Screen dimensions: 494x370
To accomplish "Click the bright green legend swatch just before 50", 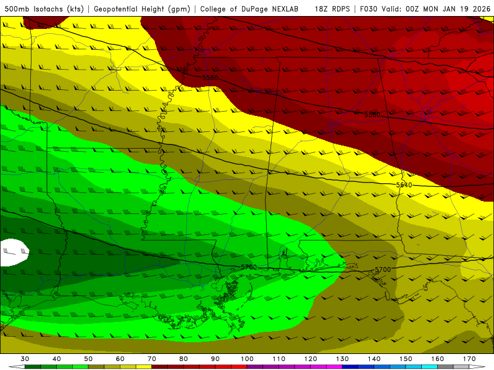I will (x=80, y=367).
